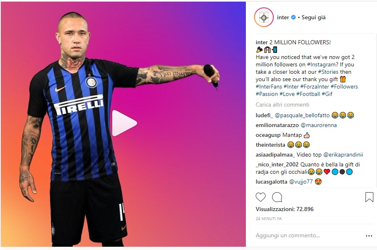Open the #ForzaInter hashtag

click(314, 86)
